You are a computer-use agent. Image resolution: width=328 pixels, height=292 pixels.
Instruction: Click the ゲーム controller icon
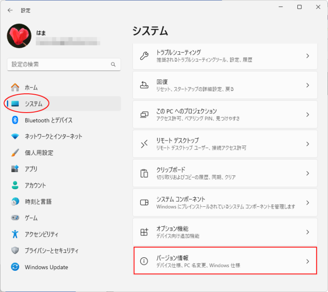pos(15,218)
